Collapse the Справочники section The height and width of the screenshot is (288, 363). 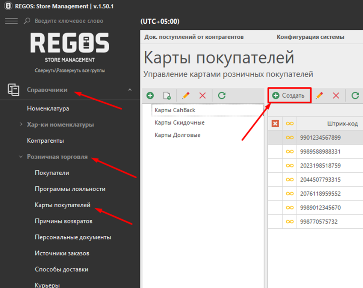click(x=130, y=90)
